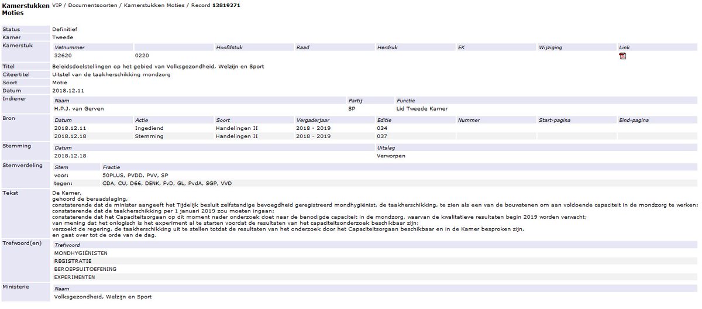Click the Soort value Motie

(60, 83)
